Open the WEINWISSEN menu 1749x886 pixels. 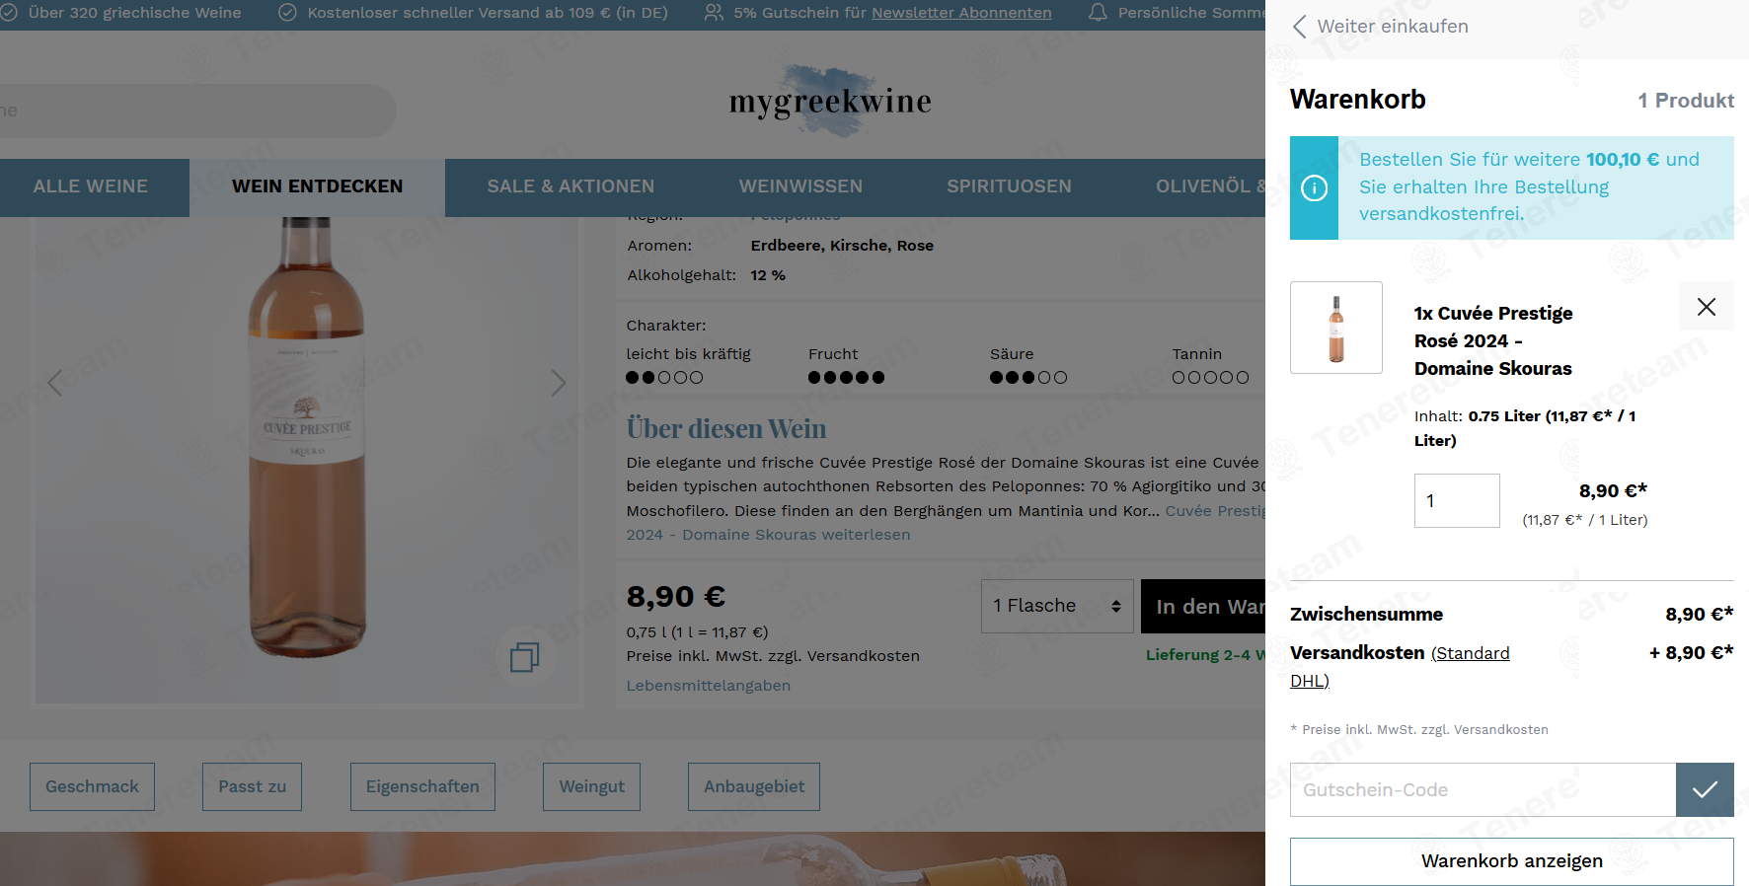[800, 186]
